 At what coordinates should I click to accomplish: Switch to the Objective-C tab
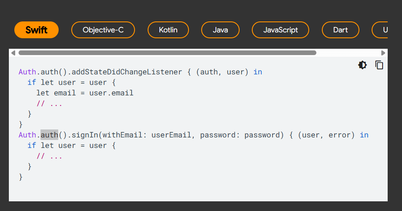tap(103, 30)
